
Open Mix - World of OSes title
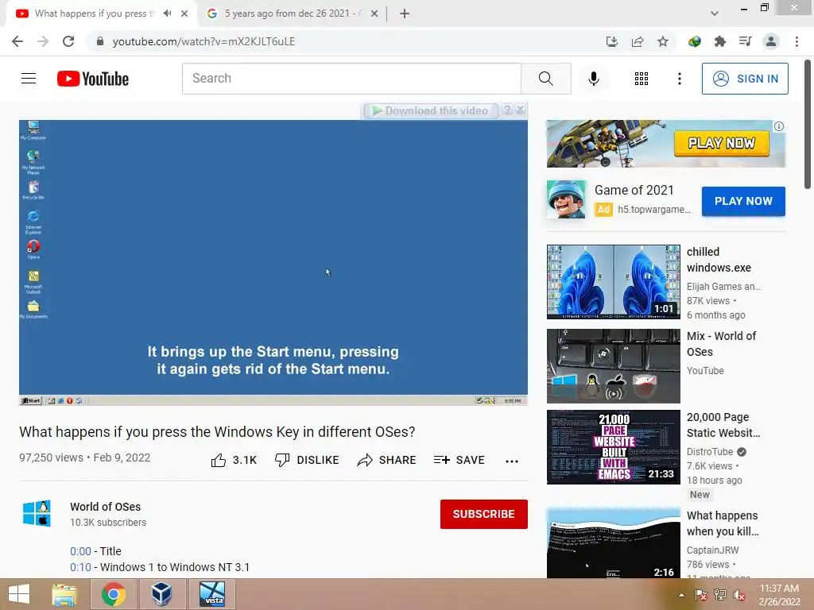point(722,344)
